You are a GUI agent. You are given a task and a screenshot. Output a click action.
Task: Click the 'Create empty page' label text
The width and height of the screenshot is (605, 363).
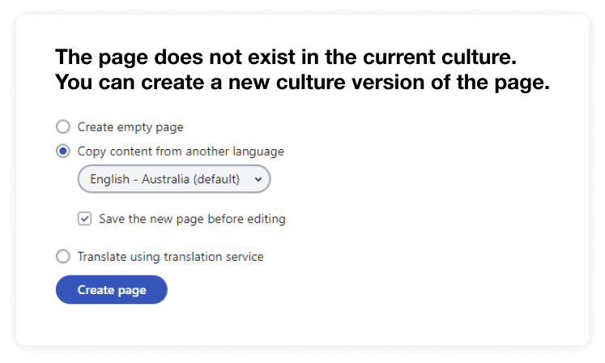point(130,127)
